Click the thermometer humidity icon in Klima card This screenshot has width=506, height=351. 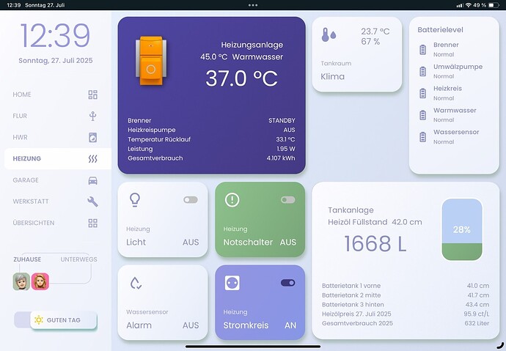tap(329, 34)
